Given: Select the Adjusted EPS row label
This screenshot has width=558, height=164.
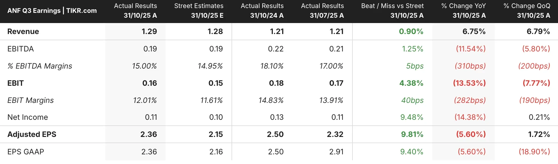Looking at the screenshot, I should tap(32, 134).
